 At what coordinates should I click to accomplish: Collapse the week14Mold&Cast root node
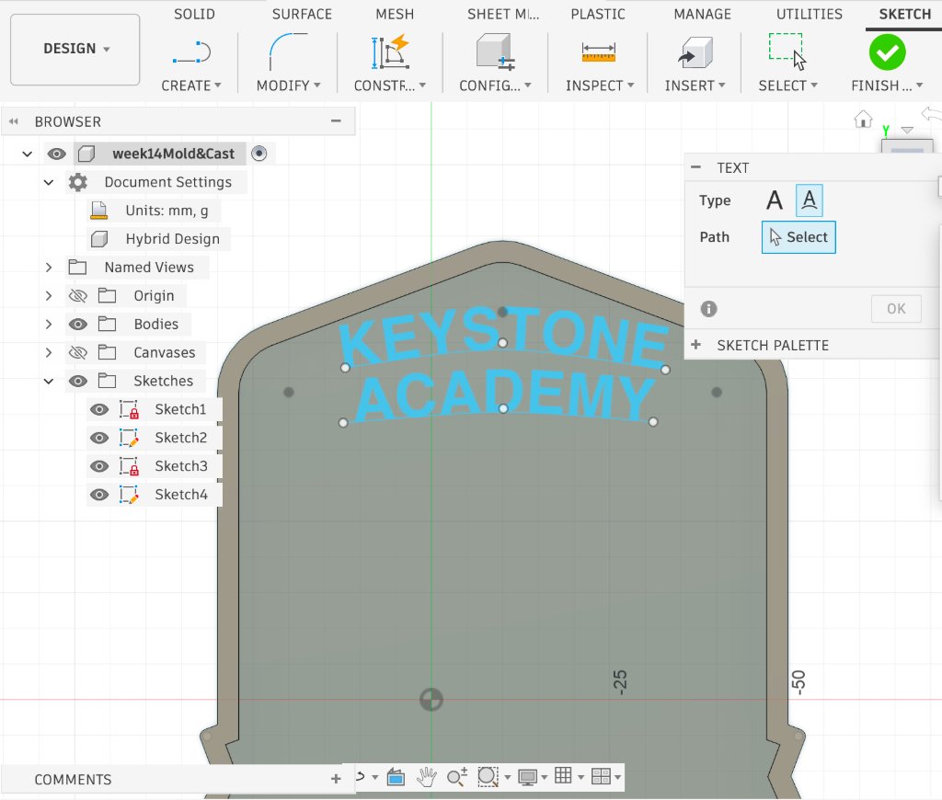(x=27, y=154)
